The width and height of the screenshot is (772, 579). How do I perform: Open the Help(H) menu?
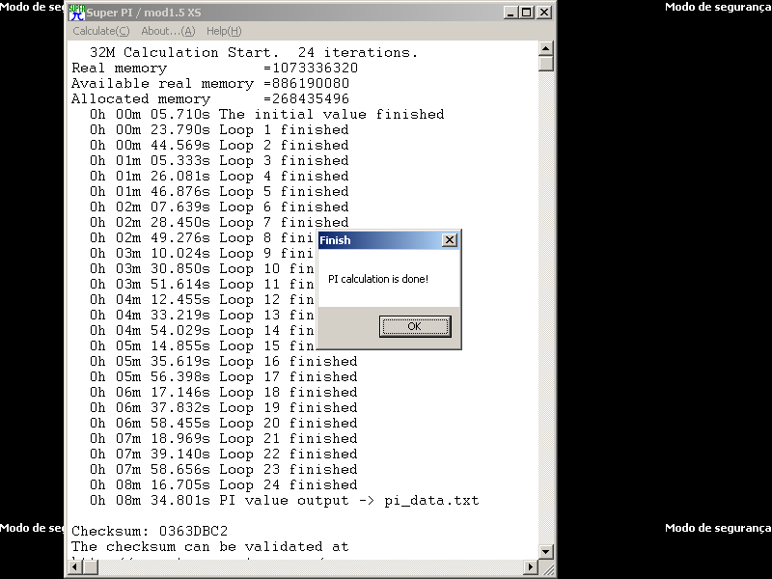224,31
